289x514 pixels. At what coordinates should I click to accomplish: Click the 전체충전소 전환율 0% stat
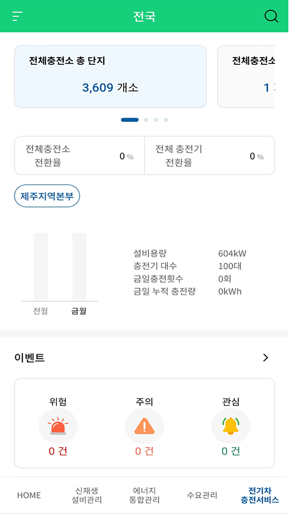click(79, 155)
